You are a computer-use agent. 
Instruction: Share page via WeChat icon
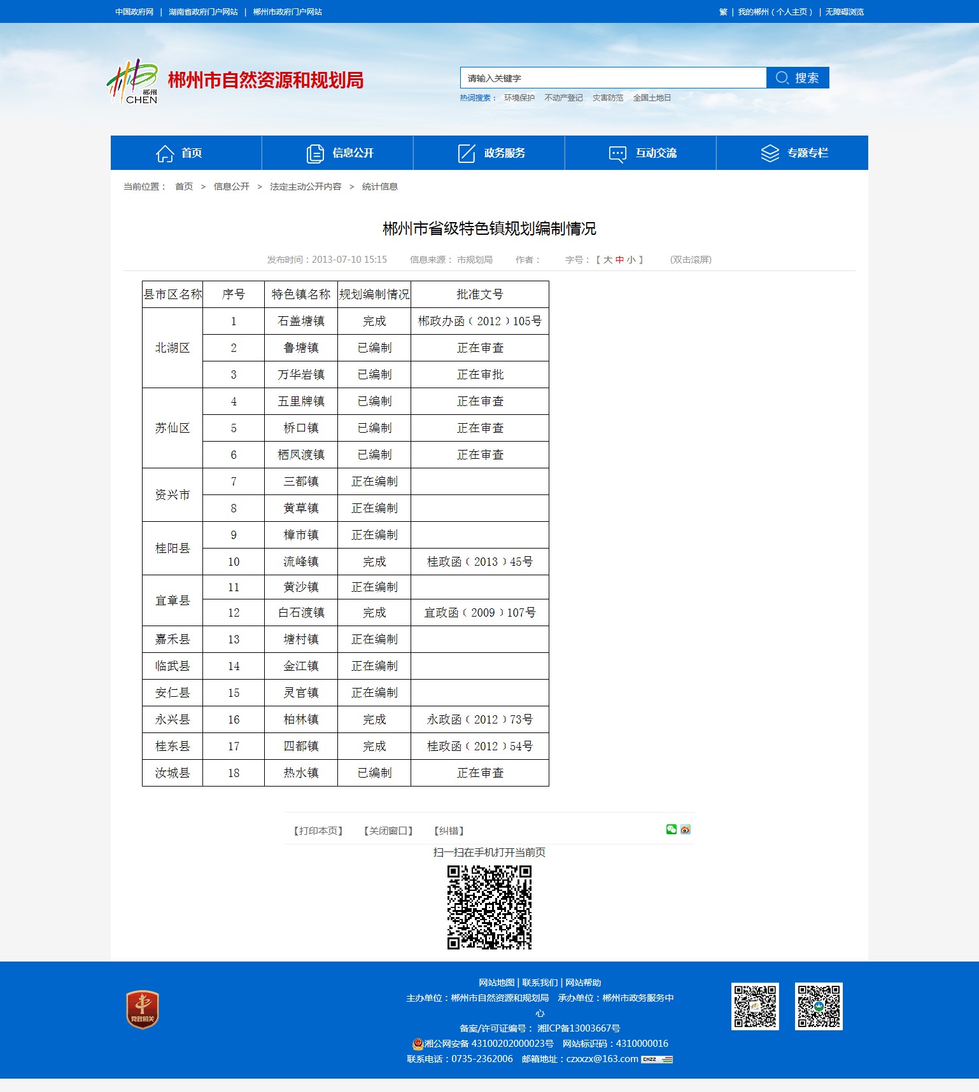tap(671, 829)
